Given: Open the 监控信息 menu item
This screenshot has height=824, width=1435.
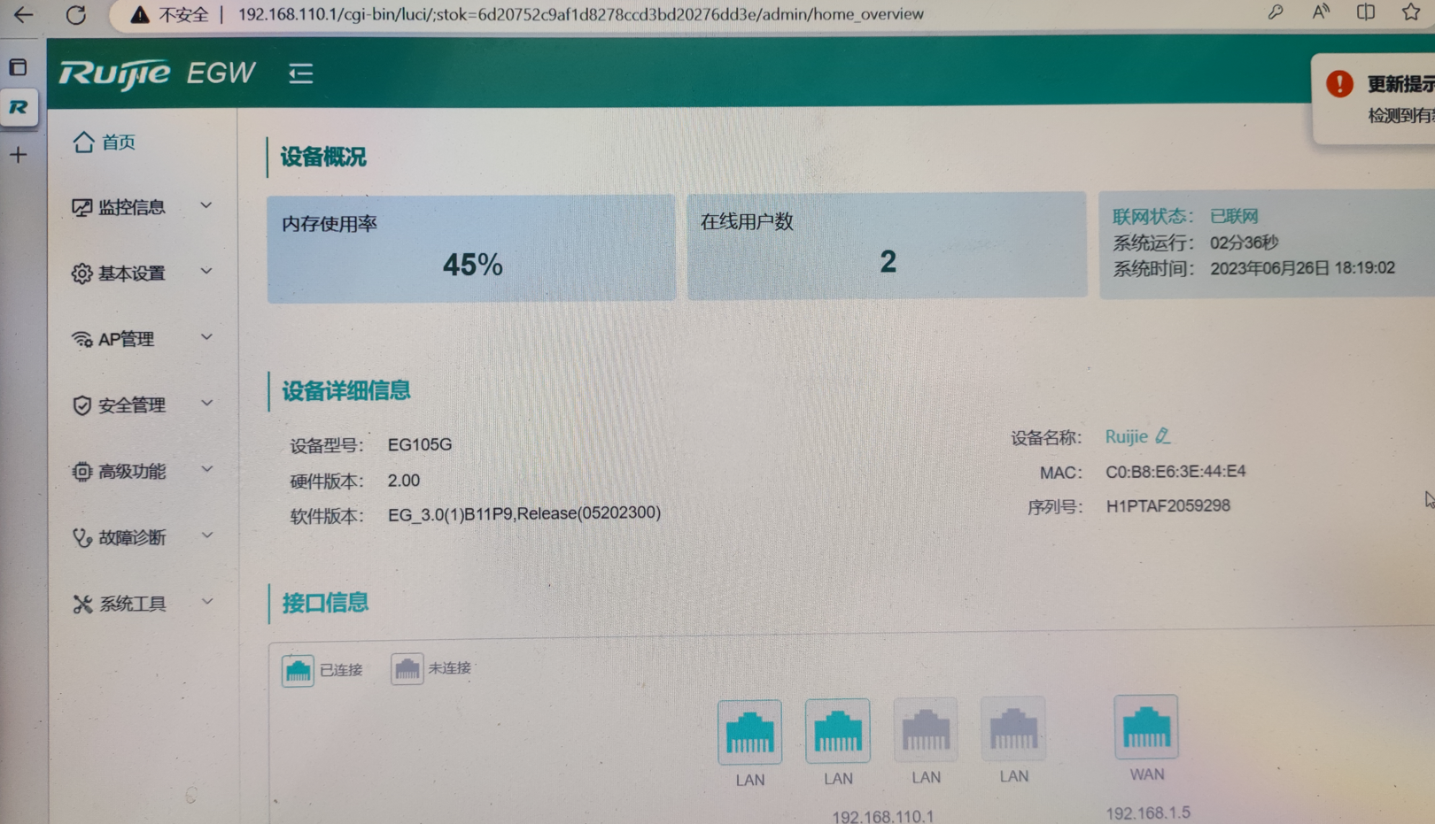Looking at the screenshot, I should pyautogui.click(x=142, y=207).
